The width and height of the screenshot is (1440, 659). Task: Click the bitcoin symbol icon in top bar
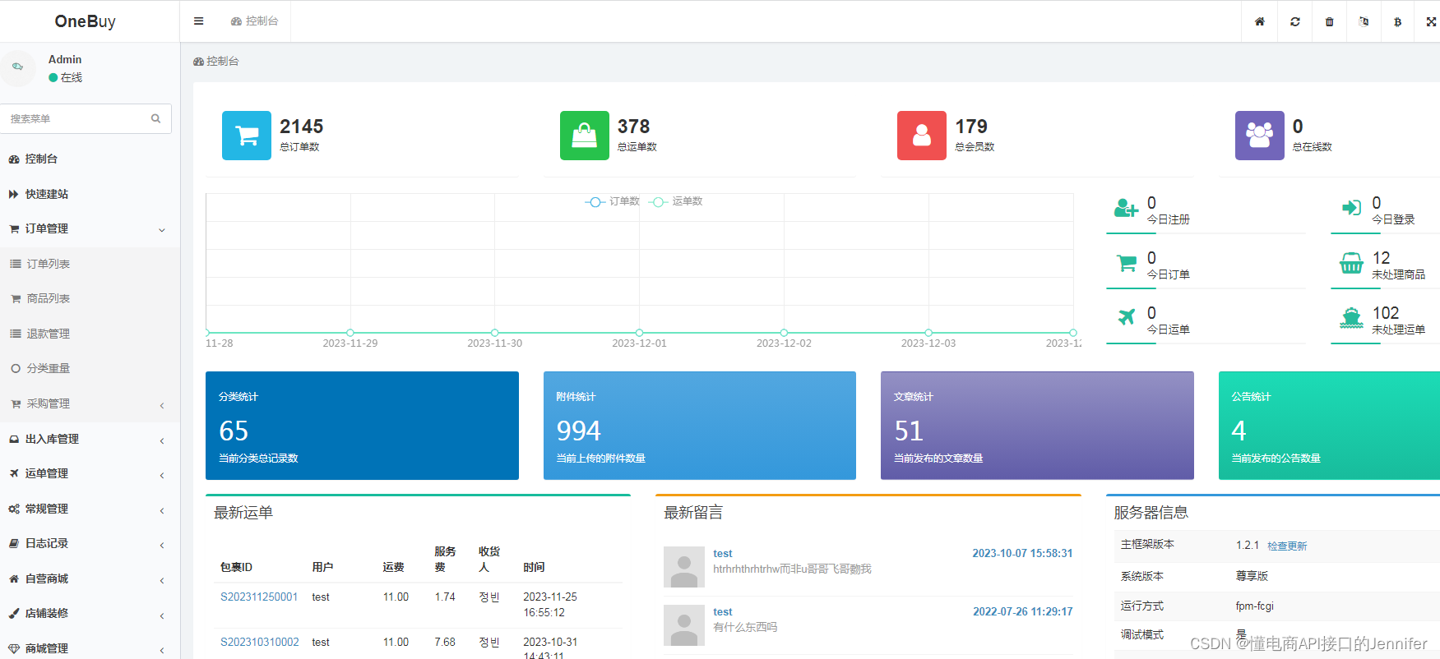[x=1397, y=21]
